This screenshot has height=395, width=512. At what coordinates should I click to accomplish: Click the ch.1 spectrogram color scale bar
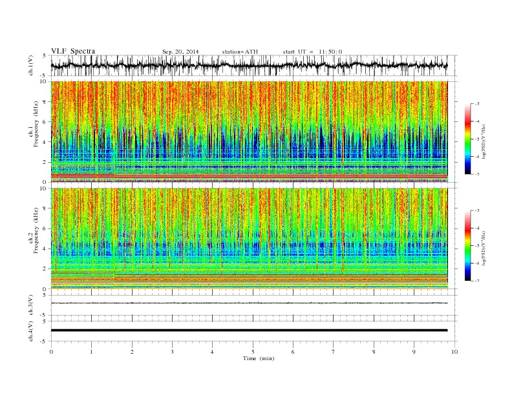467,139
